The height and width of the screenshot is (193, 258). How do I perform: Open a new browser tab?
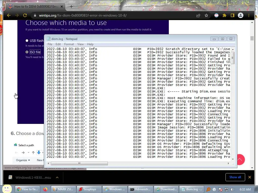(x=71, y=7)
